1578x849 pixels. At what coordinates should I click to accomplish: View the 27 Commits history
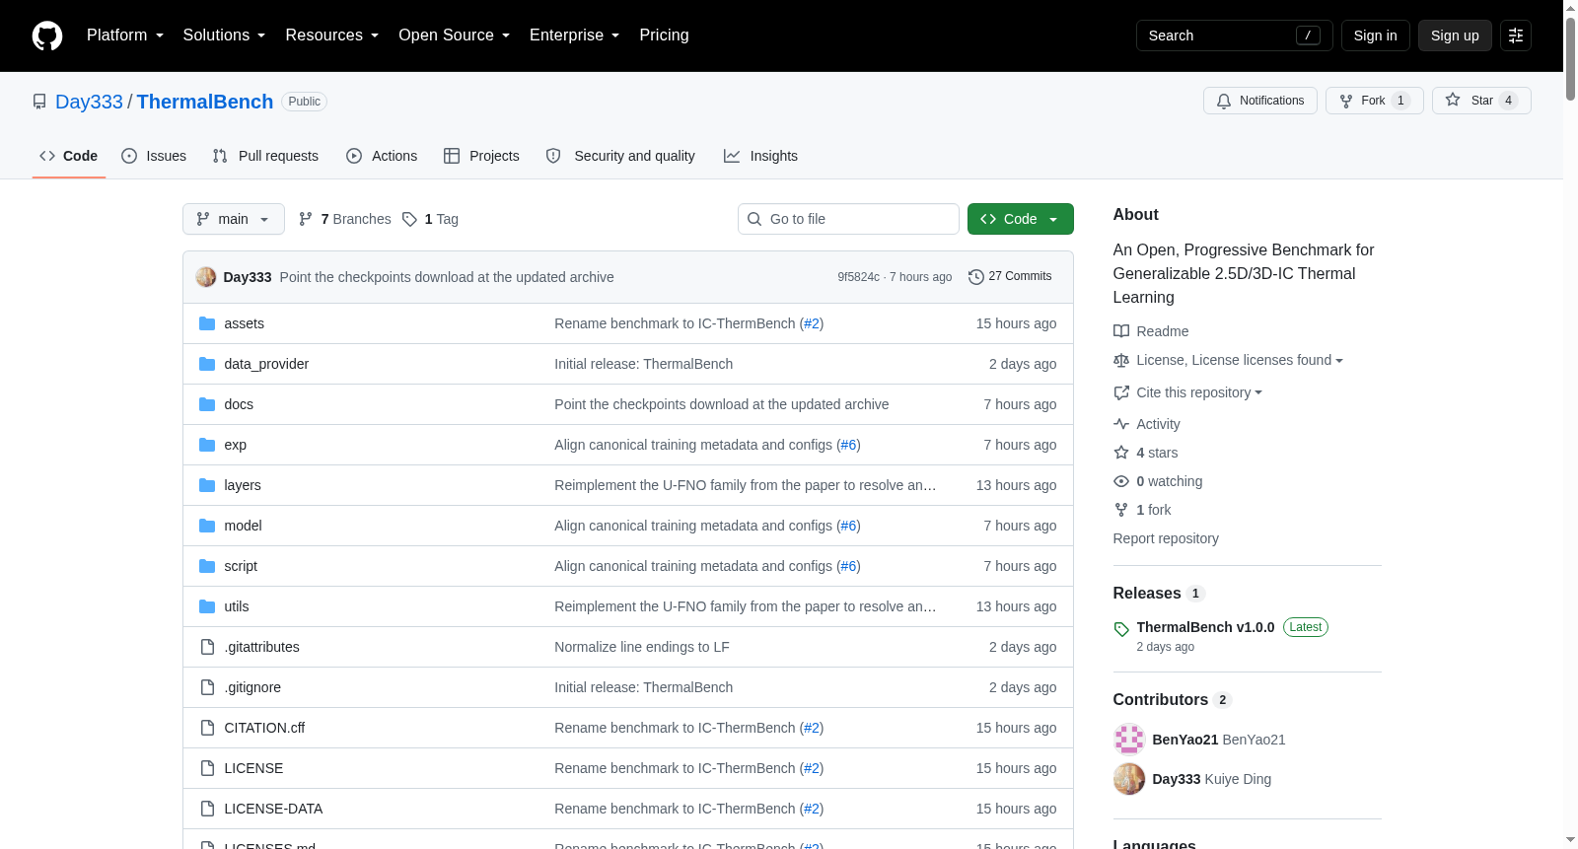[x=1010, y=277]
